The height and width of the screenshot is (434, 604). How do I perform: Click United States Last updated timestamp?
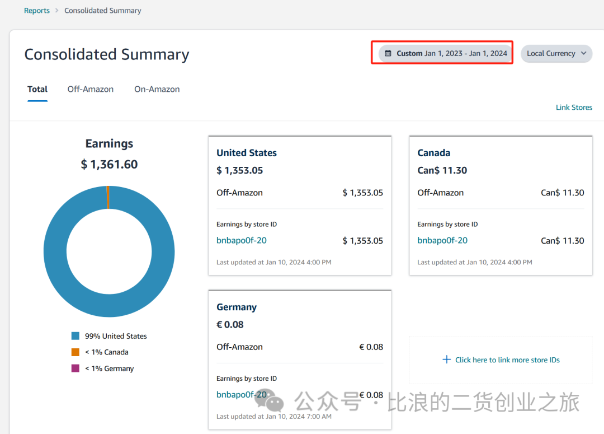(x=274, y=262)
